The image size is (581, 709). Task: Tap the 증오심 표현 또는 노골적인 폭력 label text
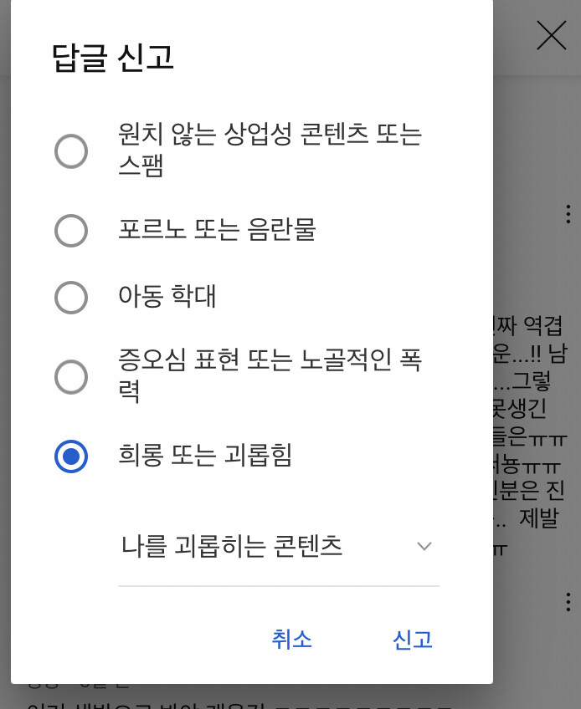270,375
